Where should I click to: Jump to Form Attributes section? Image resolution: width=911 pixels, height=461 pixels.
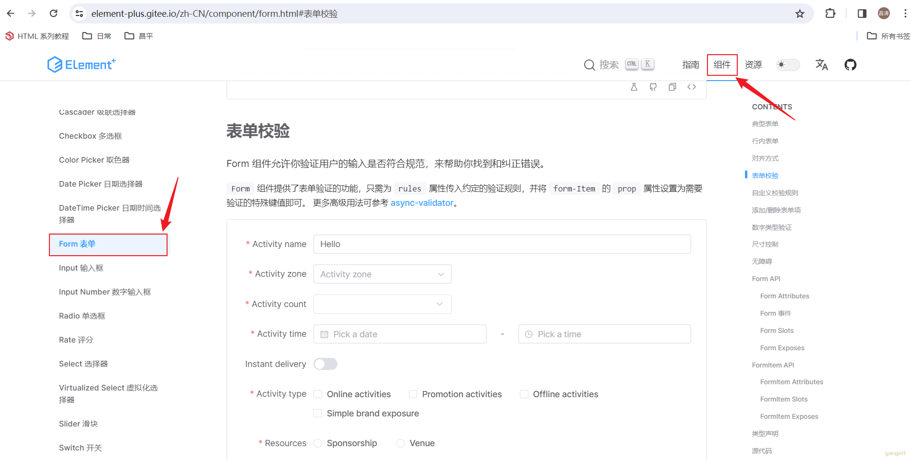pyautogui.click(x=785, y=296)
